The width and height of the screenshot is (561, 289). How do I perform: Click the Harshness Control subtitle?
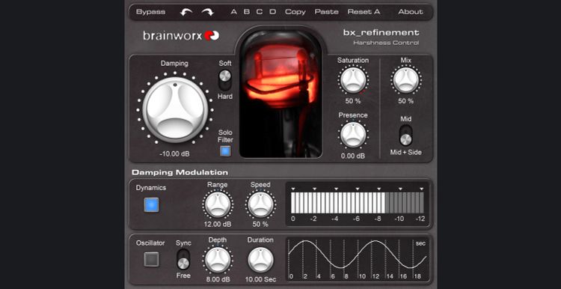pyautogui.click(x=386, y=43)
